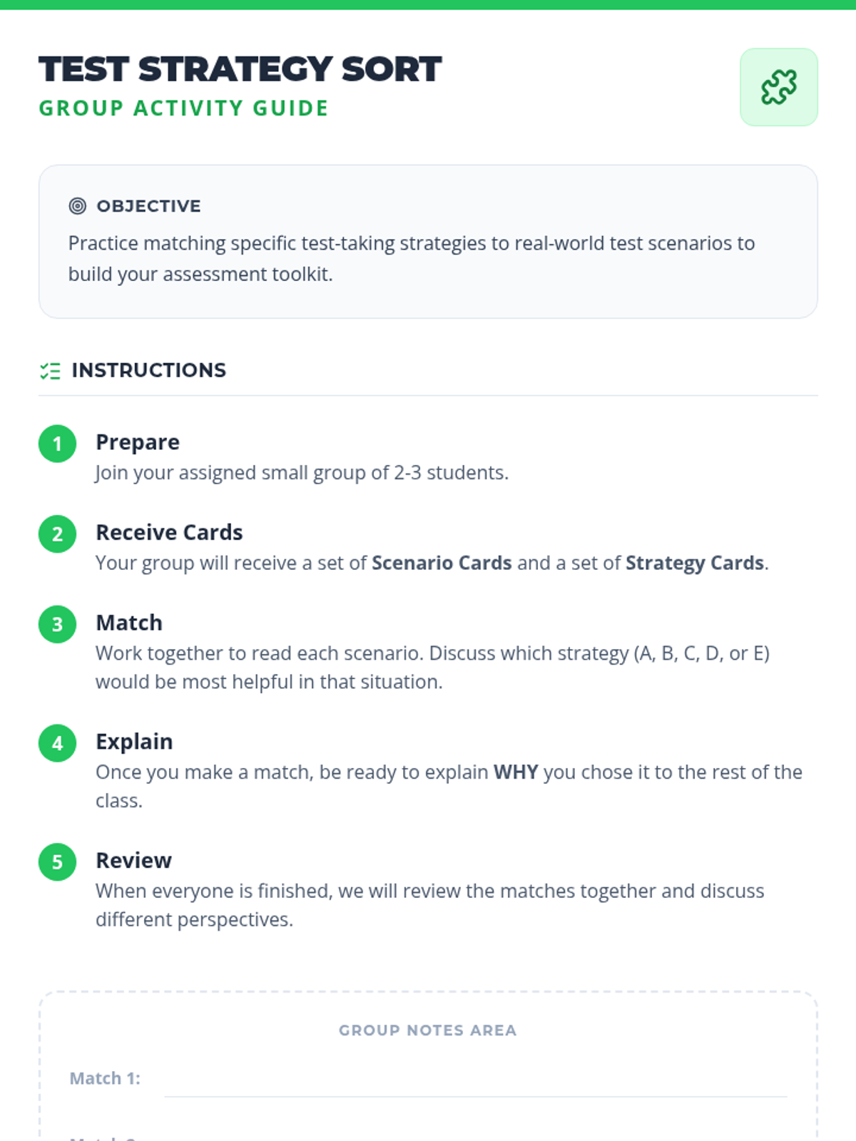Click the green step 3 circle

tap(58, 624)
